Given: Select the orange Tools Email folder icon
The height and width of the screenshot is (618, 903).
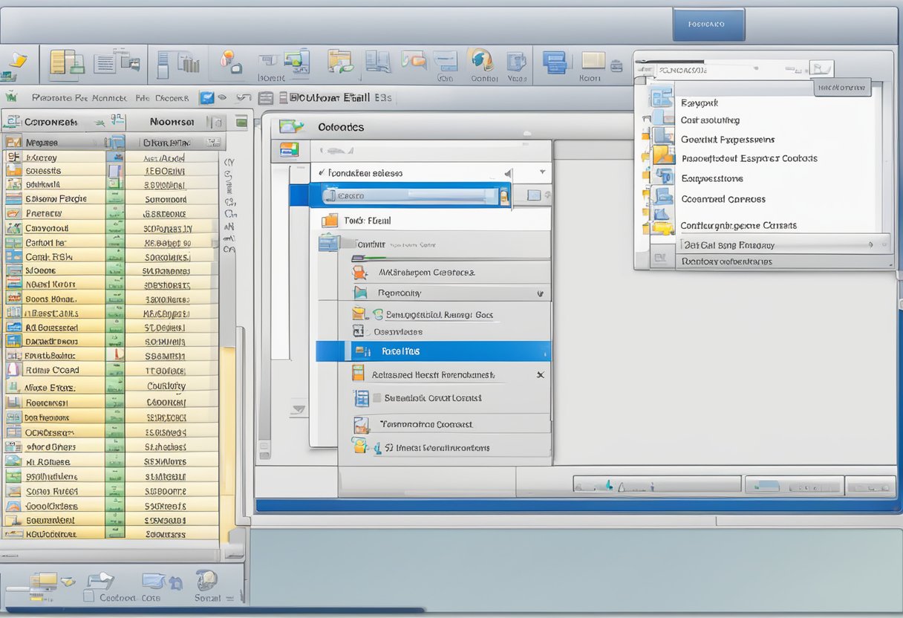Looking at the screenshot, I should [x=329, y=219].
